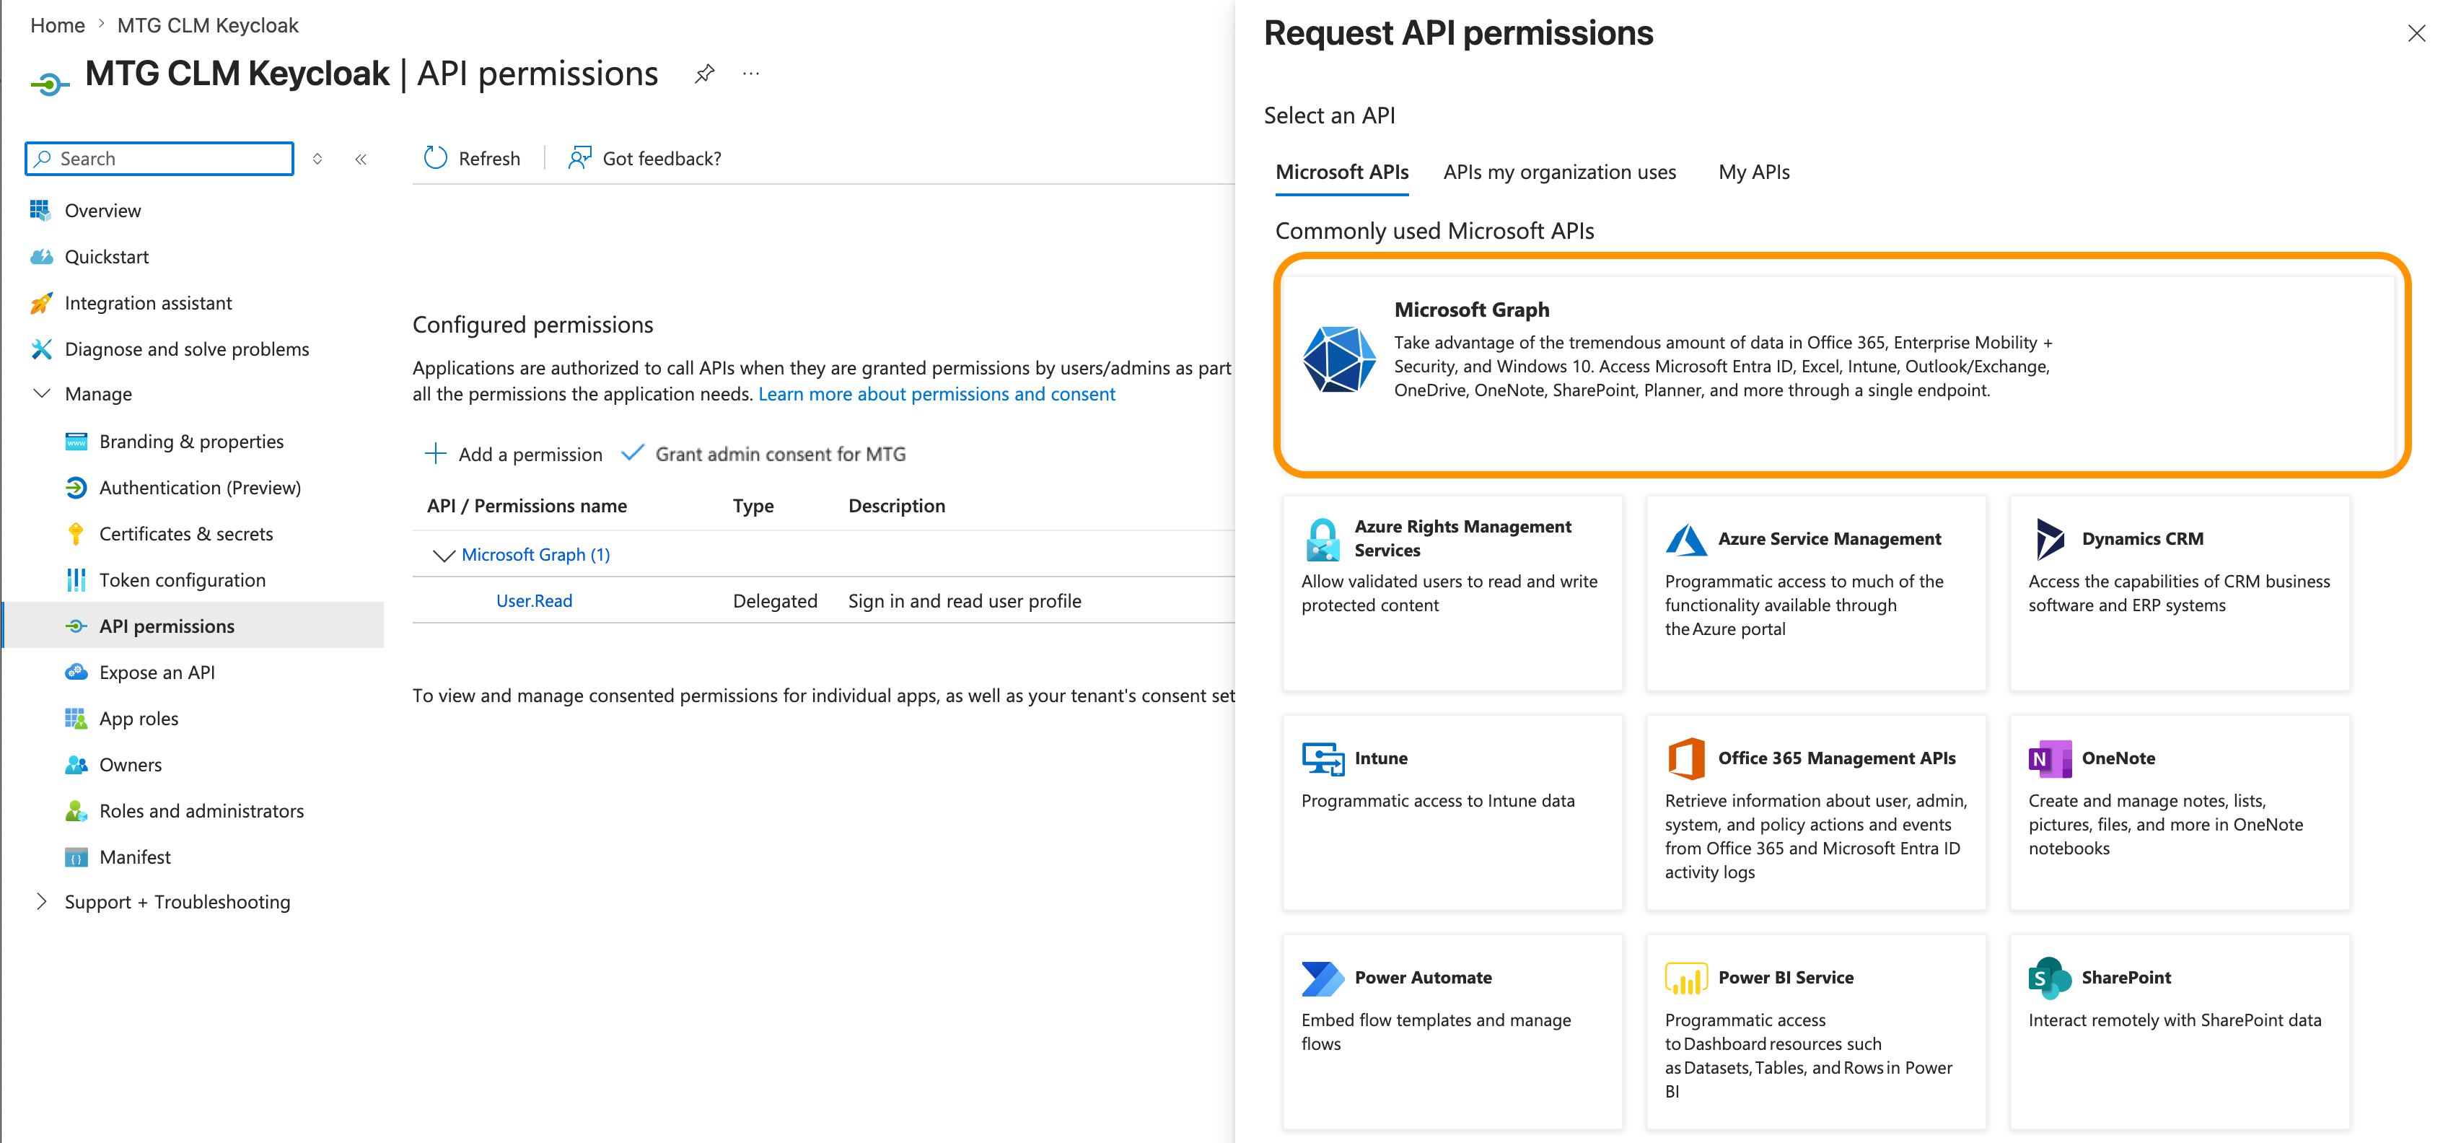The height and width of the screenshot is (1143, 2443).
Task: Select the Power Automate card
Action: tap(1452, 1032)
